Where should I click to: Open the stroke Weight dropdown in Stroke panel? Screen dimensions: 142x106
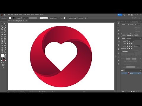pos(133,41)
